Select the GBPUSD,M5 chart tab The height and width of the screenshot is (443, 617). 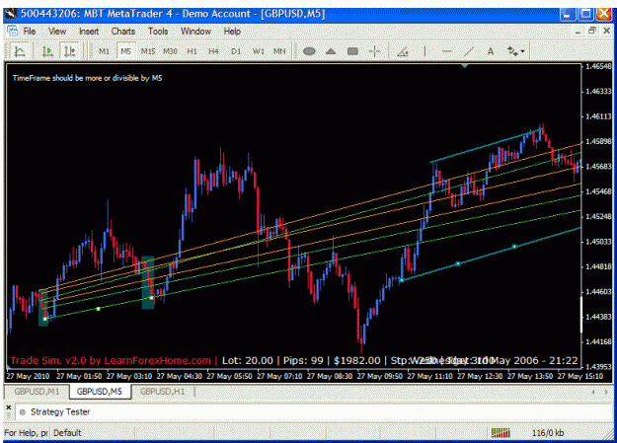pyautogui.click(x=99, y=392)
